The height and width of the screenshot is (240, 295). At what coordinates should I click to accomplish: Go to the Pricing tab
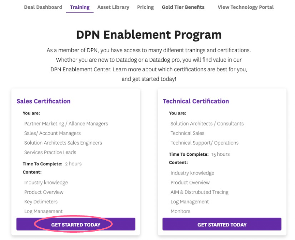(x=145, y=7)
